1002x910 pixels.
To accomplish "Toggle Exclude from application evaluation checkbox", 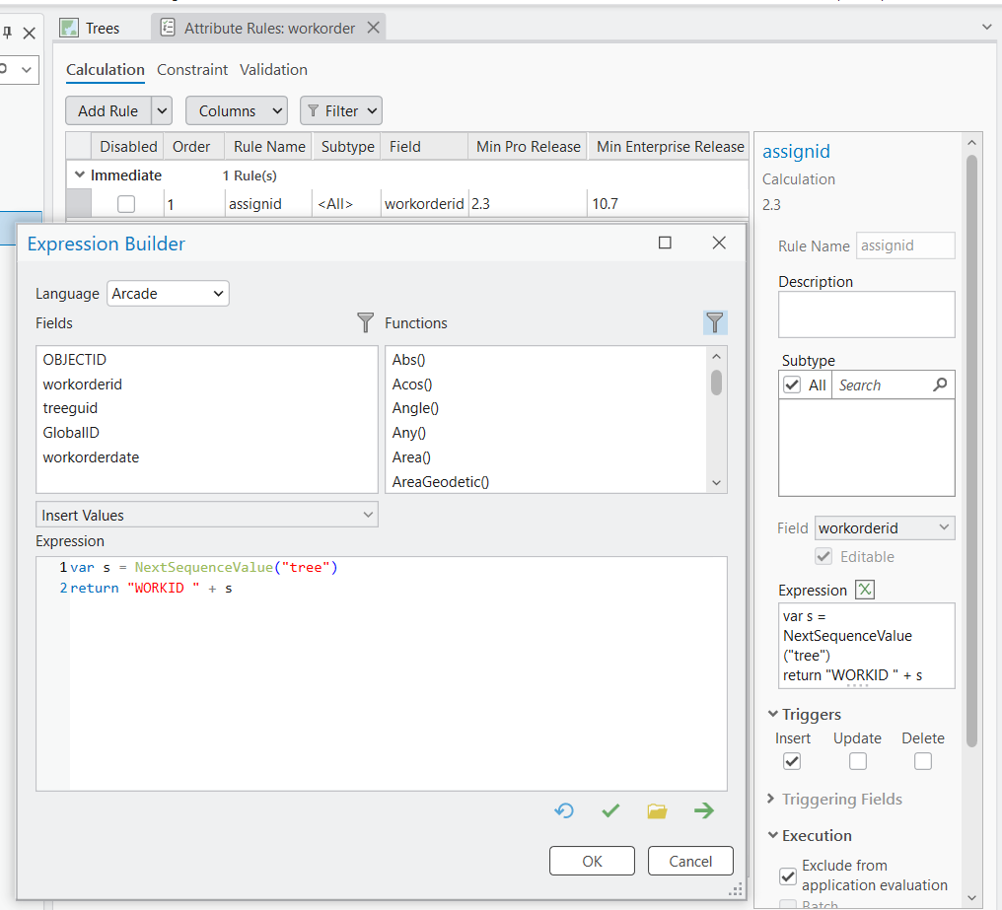I will click(788, 875).
